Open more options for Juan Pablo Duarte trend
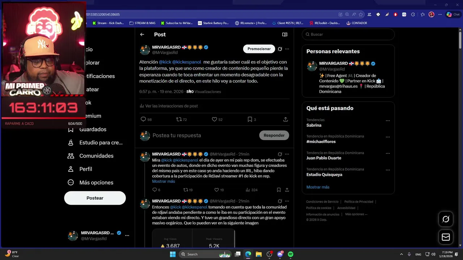The image size is (463, 260). tap(388, 153)
